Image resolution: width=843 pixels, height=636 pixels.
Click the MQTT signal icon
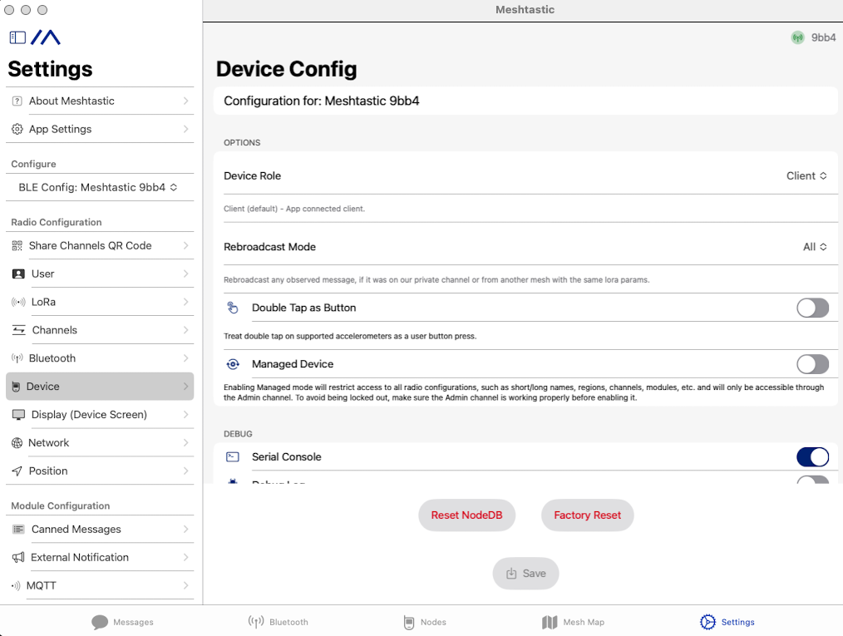(16, 585)
